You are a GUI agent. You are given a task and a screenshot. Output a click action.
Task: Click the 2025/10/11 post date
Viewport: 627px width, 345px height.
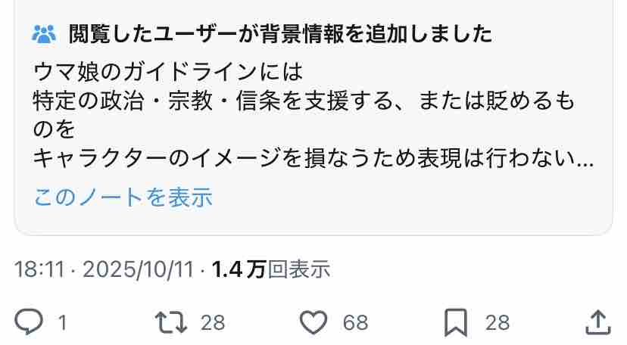[x=139, y=269]
